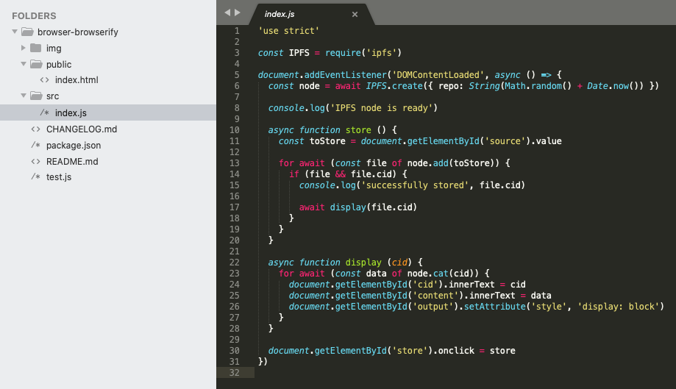Click the index.html file type icon

click(44, 79)
